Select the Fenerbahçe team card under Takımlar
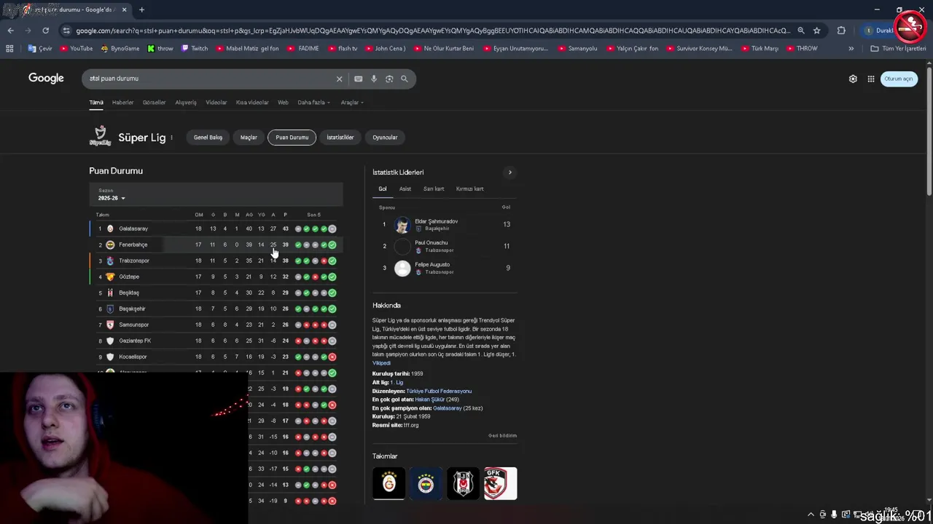The image size is (933, 524). [x=426, y=483]
